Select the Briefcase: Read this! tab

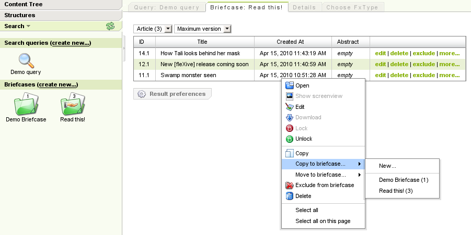[x=247, y=7]
